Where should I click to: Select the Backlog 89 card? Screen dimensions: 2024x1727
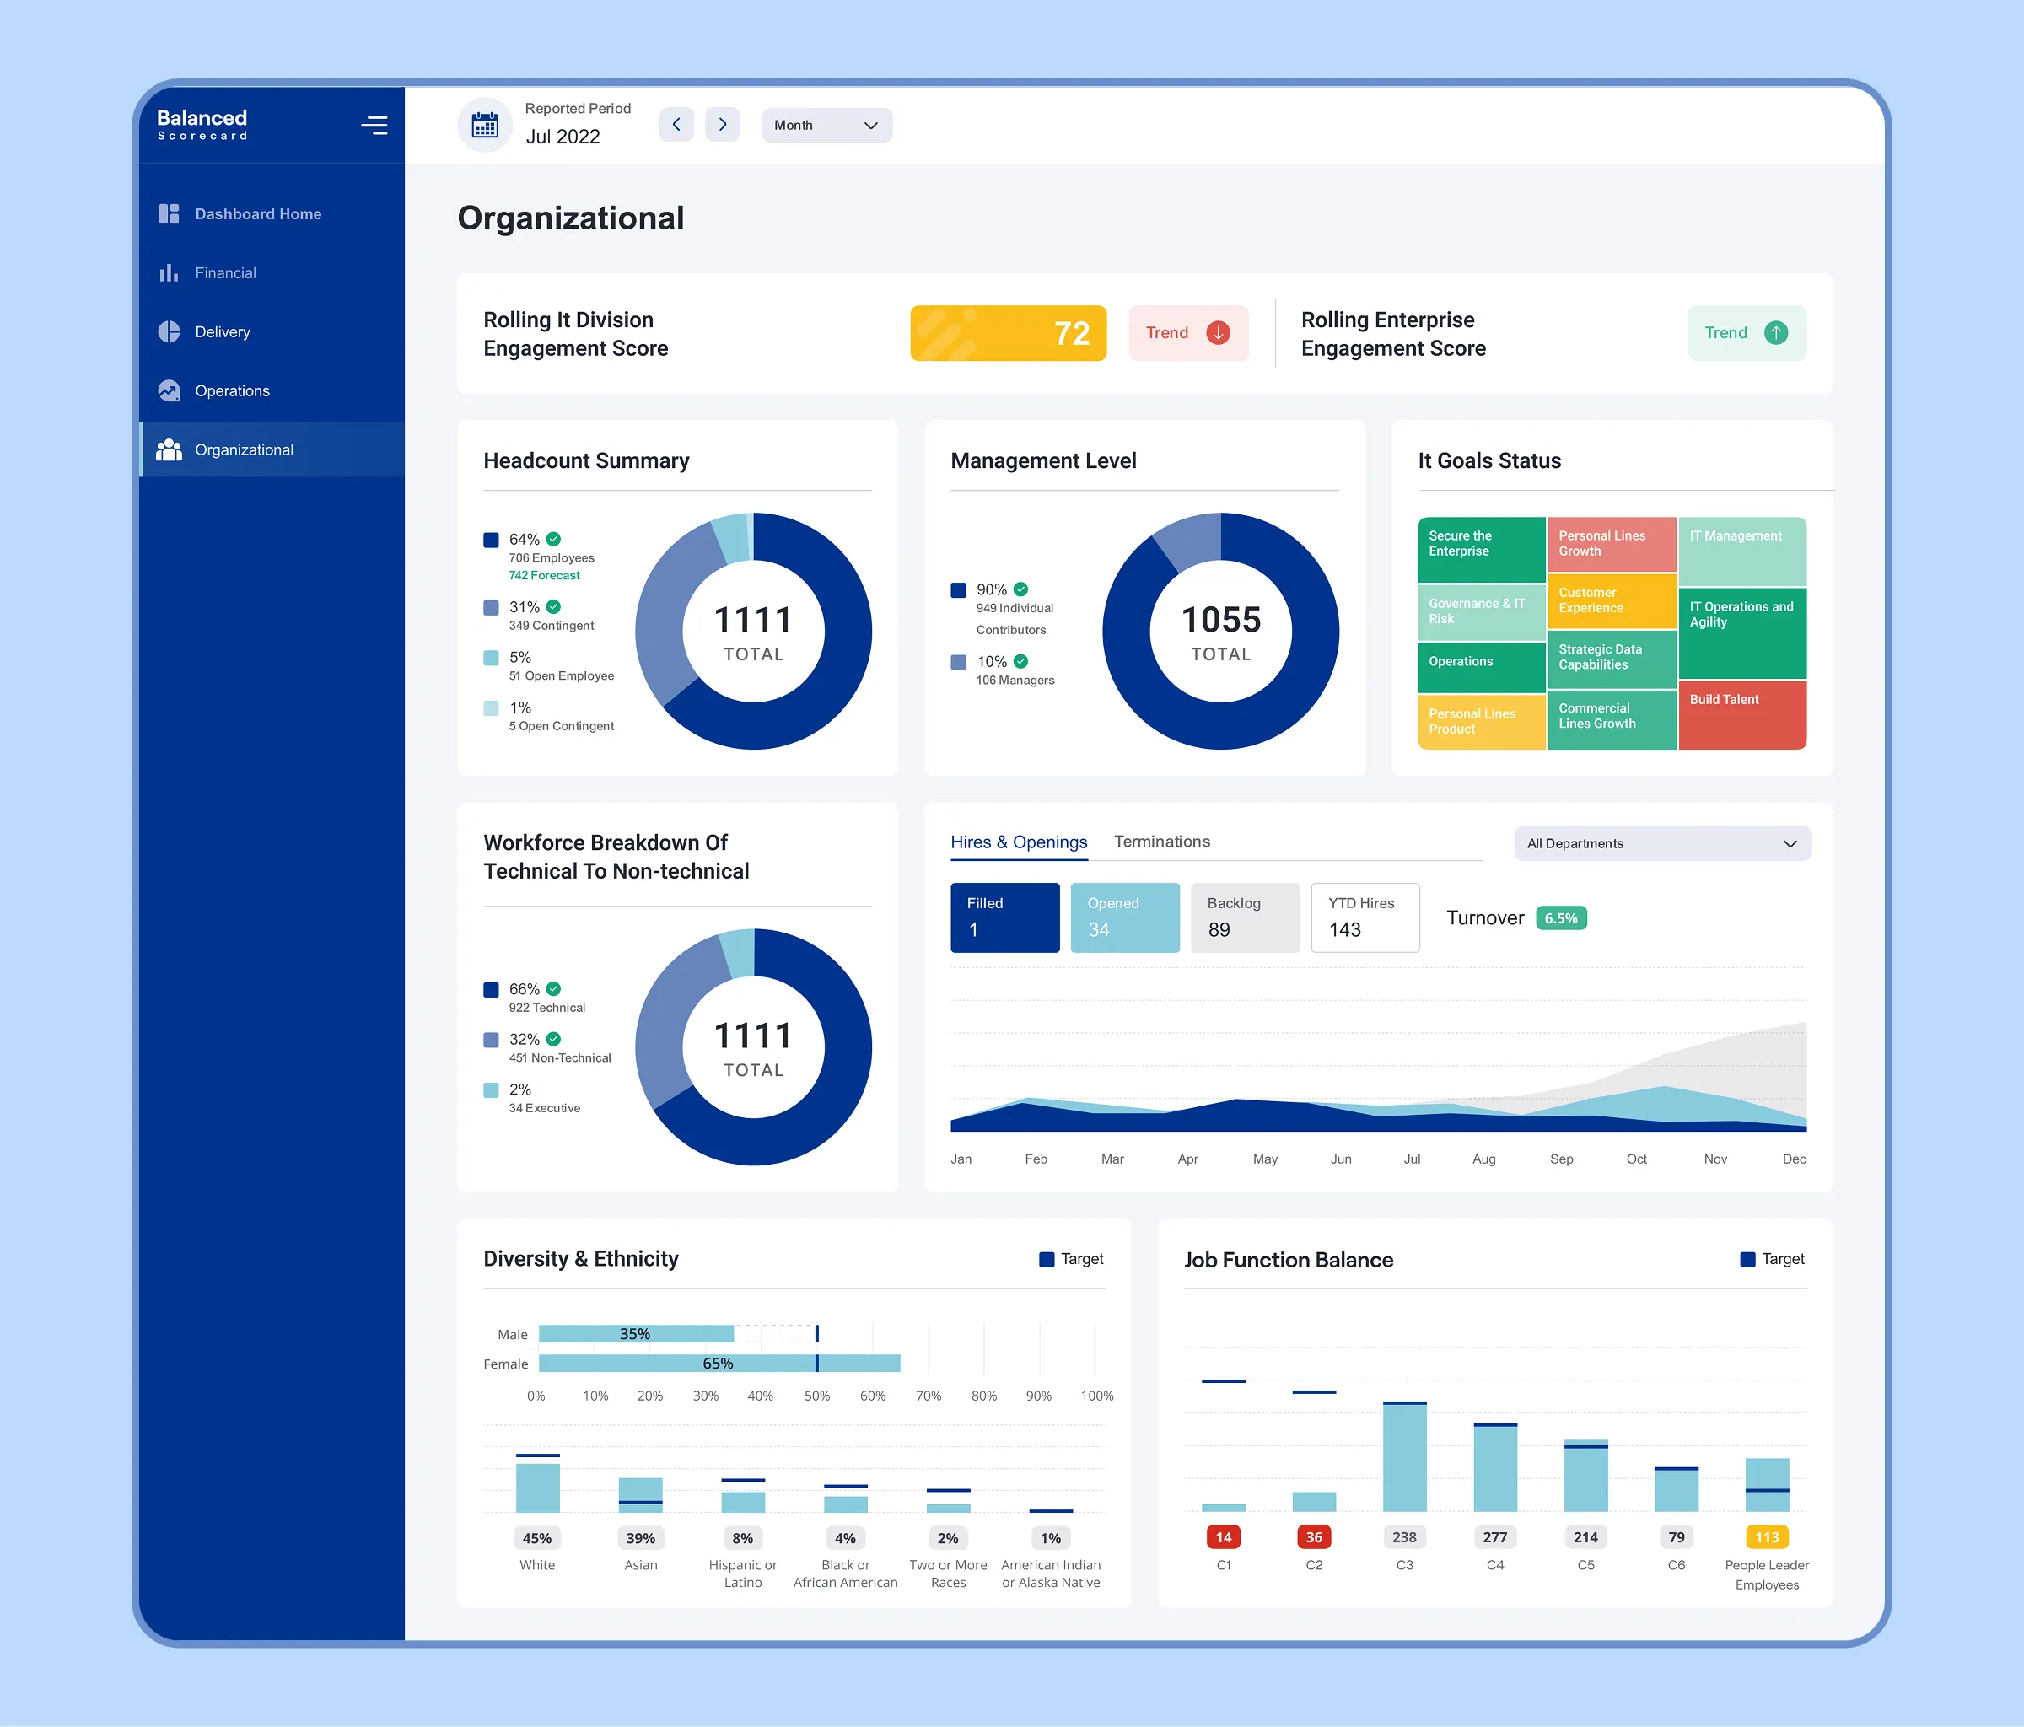click(x=1246, y=918)
